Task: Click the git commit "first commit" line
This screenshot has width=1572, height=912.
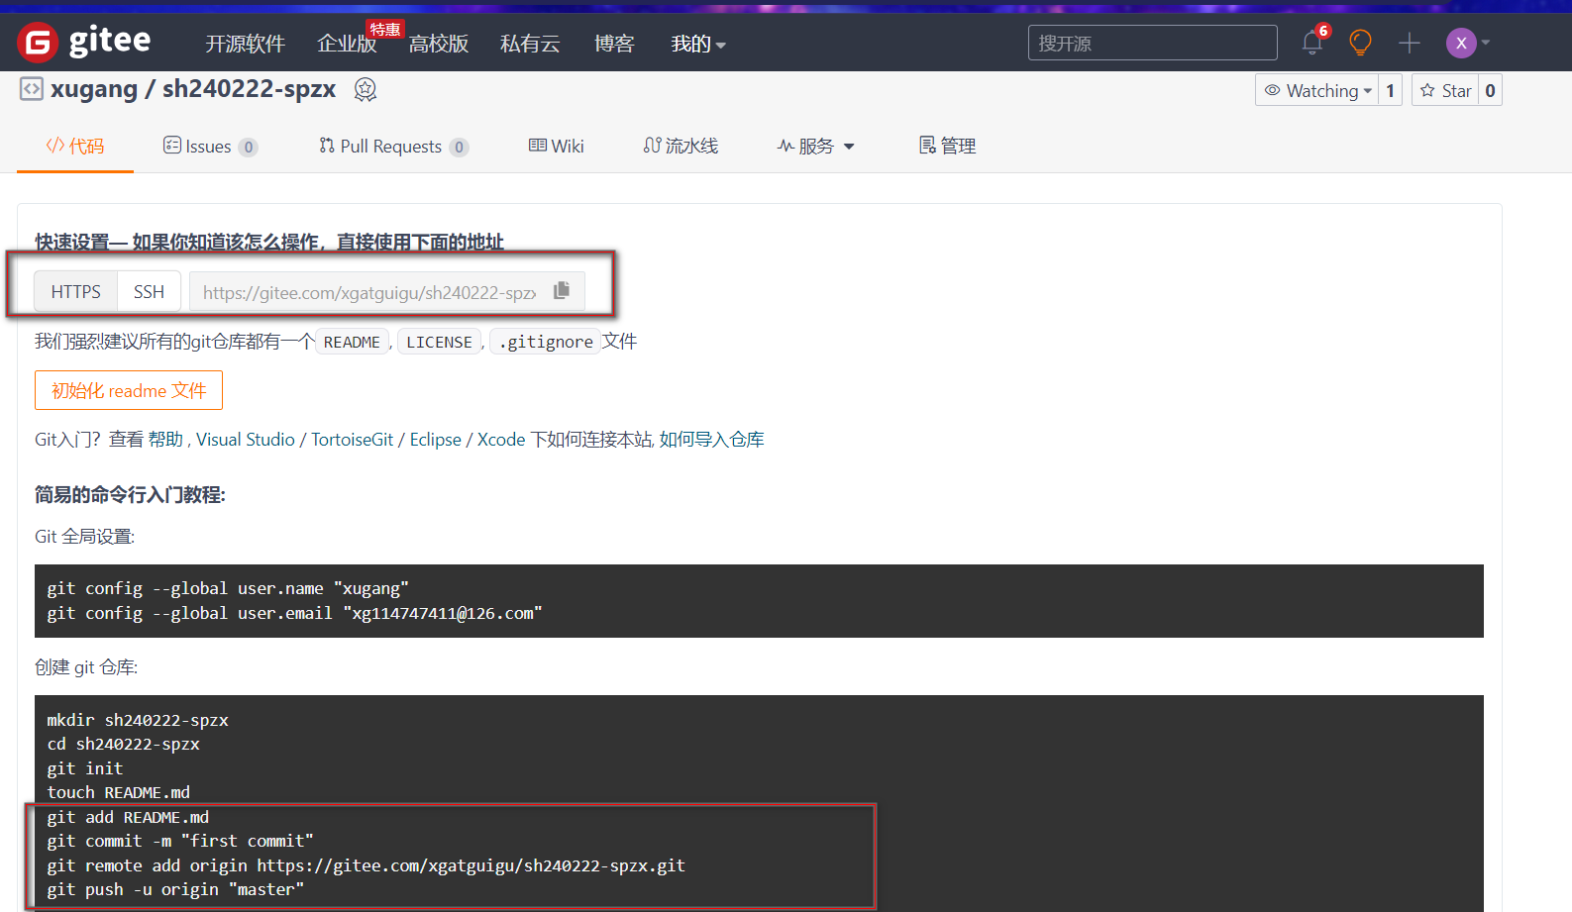Action: [180, 841]
